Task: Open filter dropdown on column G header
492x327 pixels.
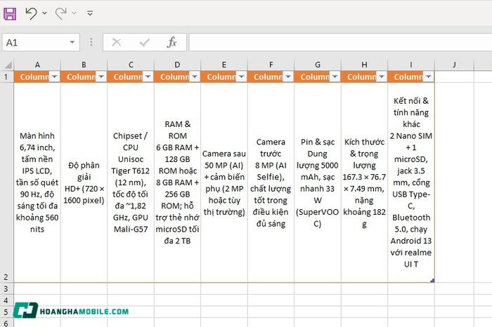Action: tap(335, 76)
